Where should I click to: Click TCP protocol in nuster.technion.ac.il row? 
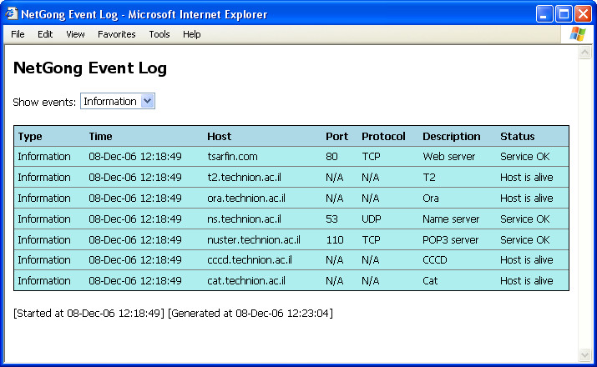371,240
